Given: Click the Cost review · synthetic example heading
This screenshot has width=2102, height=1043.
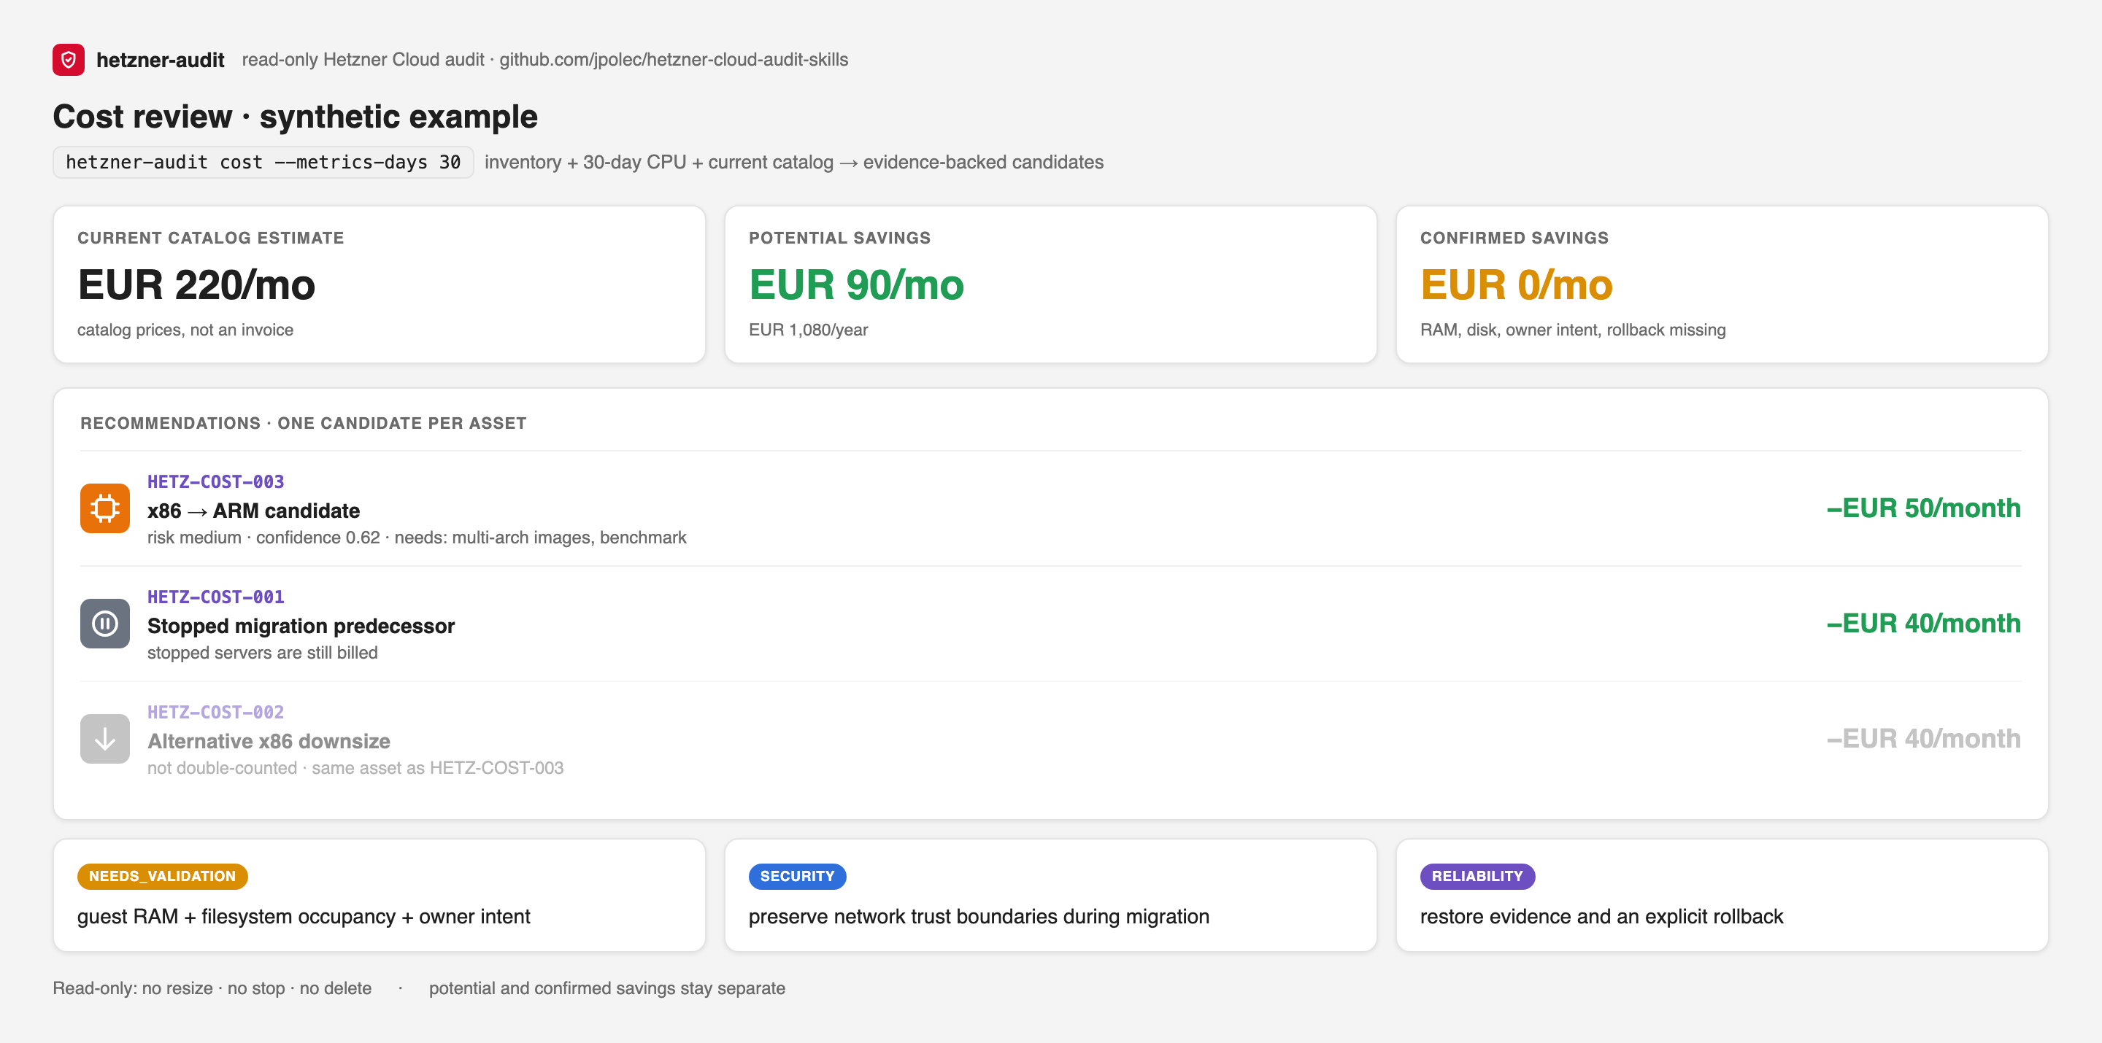Looking at the screenshot, I should click(x=296, y=117).
